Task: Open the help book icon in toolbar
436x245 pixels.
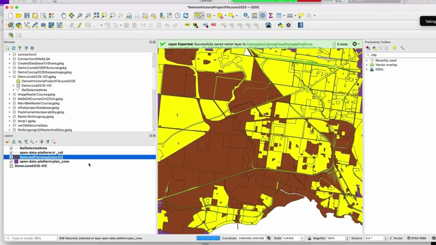Action: tap(300, 25)
